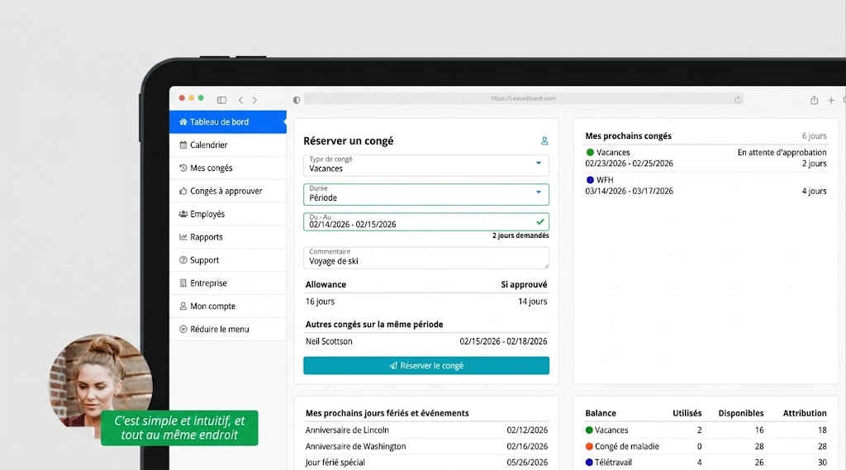Image resolution: width=846 pixels, height=470 pixels.
Task: Click the history icon beside Mes congés
Action: pyautogui.click(x=183, y=168)
